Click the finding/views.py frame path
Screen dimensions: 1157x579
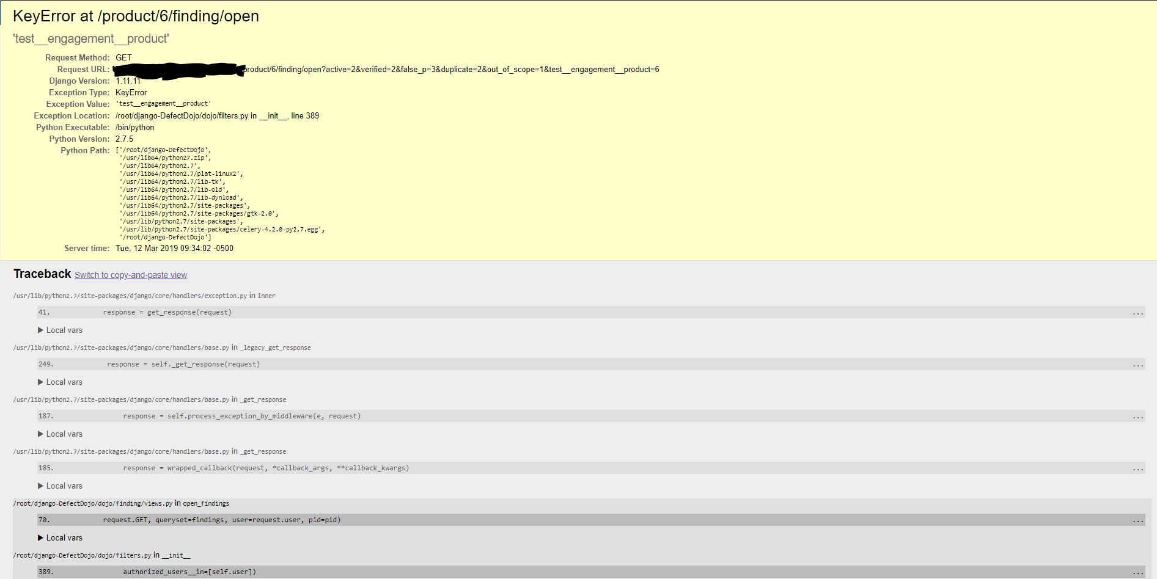pos(90,503)
